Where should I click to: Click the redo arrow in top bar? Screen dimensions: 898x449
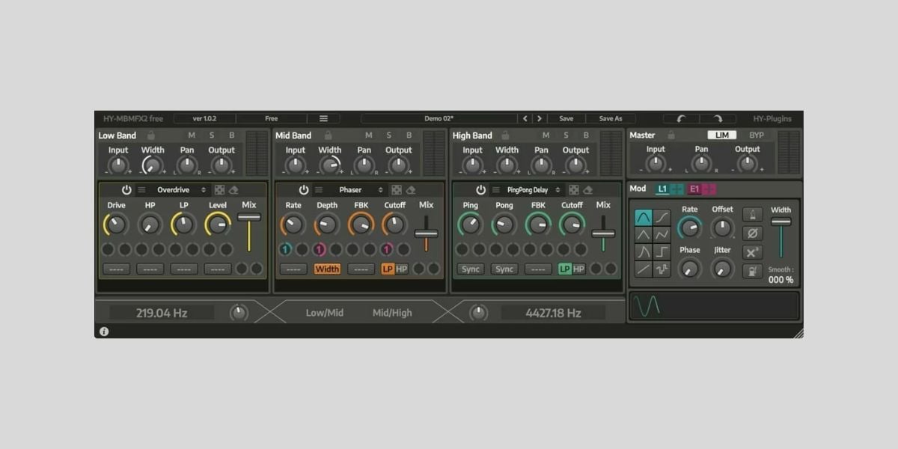tap(718, 118)
